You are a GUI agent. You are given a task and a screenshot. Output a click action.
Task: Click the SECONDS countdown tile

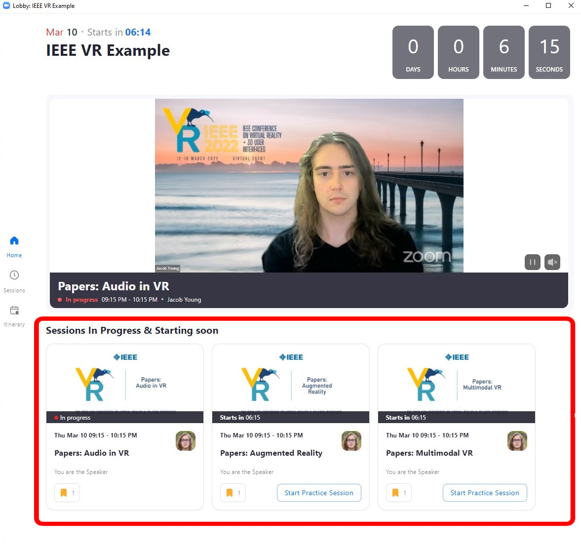pos(549,52)
